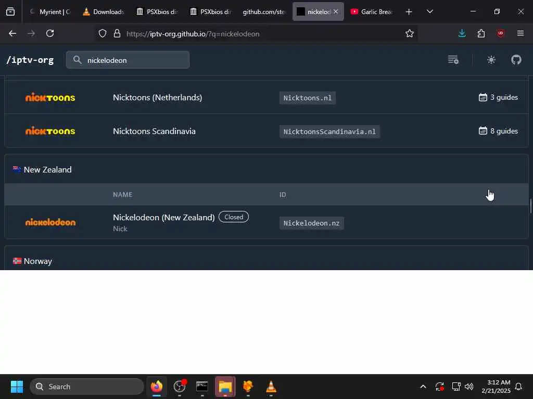
Task: Open the network tray icon
Action: [x=456, y=387]
